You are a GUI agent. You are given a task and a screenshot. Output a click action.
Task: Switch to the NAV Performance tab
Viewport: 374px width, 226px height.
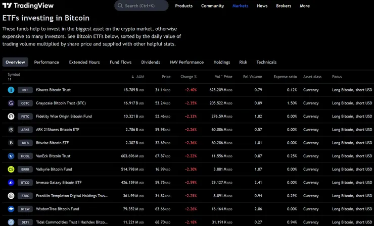pos(186,62)
